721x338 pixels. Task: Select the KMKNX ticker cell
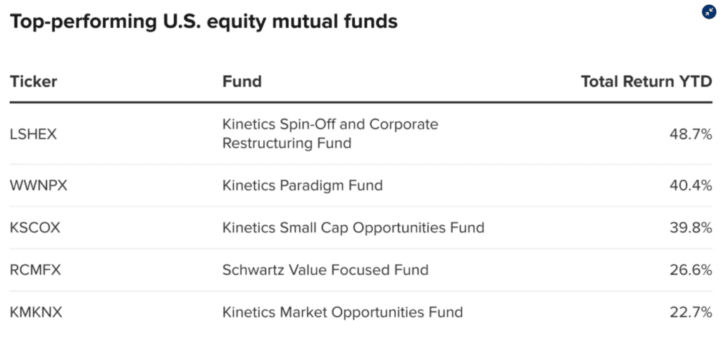tap(36, 312)
